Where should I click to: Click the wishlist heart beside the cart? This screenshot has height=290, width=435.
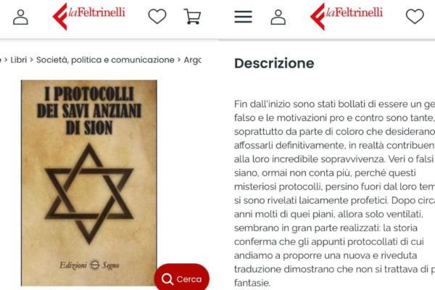click(157, 17)
